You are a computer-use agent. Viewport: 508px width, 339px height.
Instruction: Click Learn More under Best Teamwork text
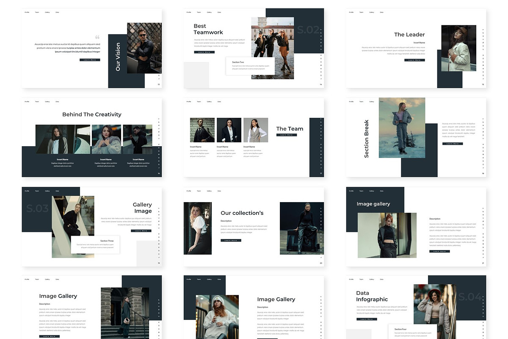click(204, 52)
